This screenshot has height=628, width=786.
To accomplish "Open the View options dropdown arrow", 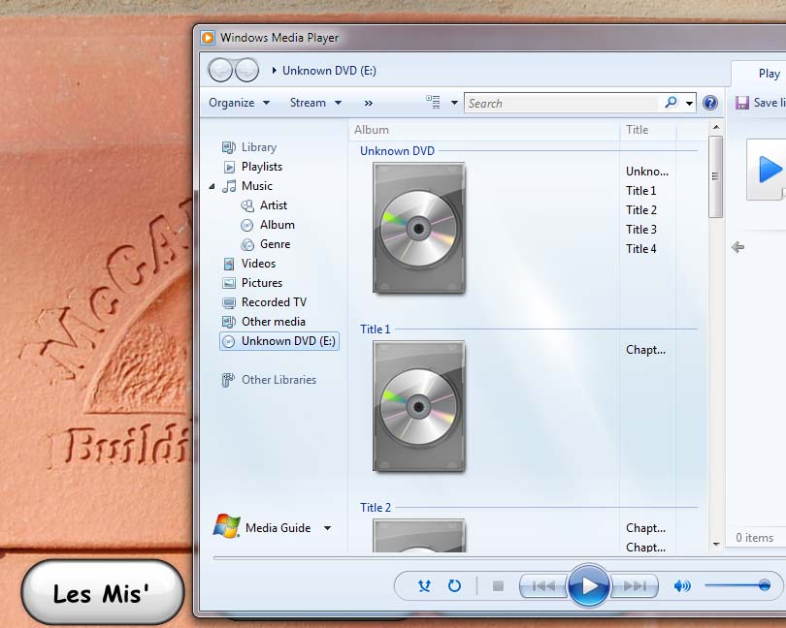I will 454,103.
